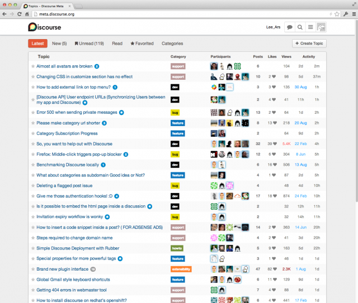This screenshot has width=358, height=303.
Task: Click the browser home icon
Action: point(27,14)
